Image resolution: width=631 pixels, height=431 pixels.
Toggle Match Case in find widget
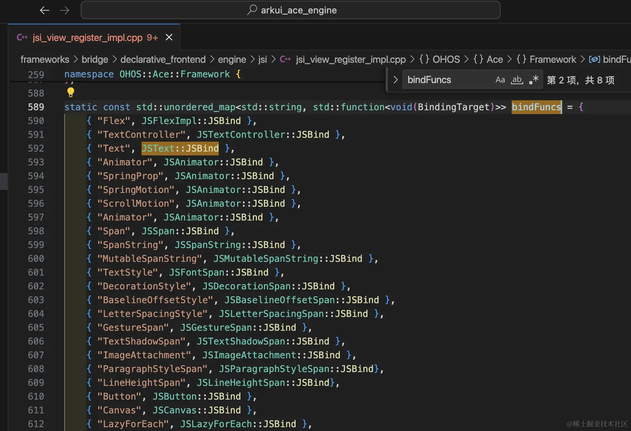click(500, 80)
